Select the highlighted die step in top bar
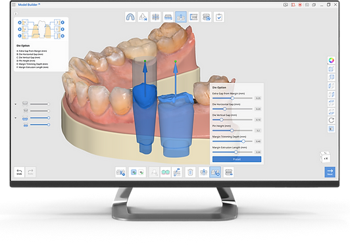The width and height of the screenshot is (350, 250). 181,17
